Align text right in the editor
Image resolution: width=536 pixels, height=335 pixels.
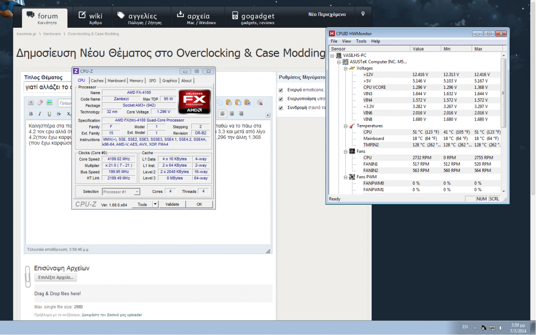[241, 114]
